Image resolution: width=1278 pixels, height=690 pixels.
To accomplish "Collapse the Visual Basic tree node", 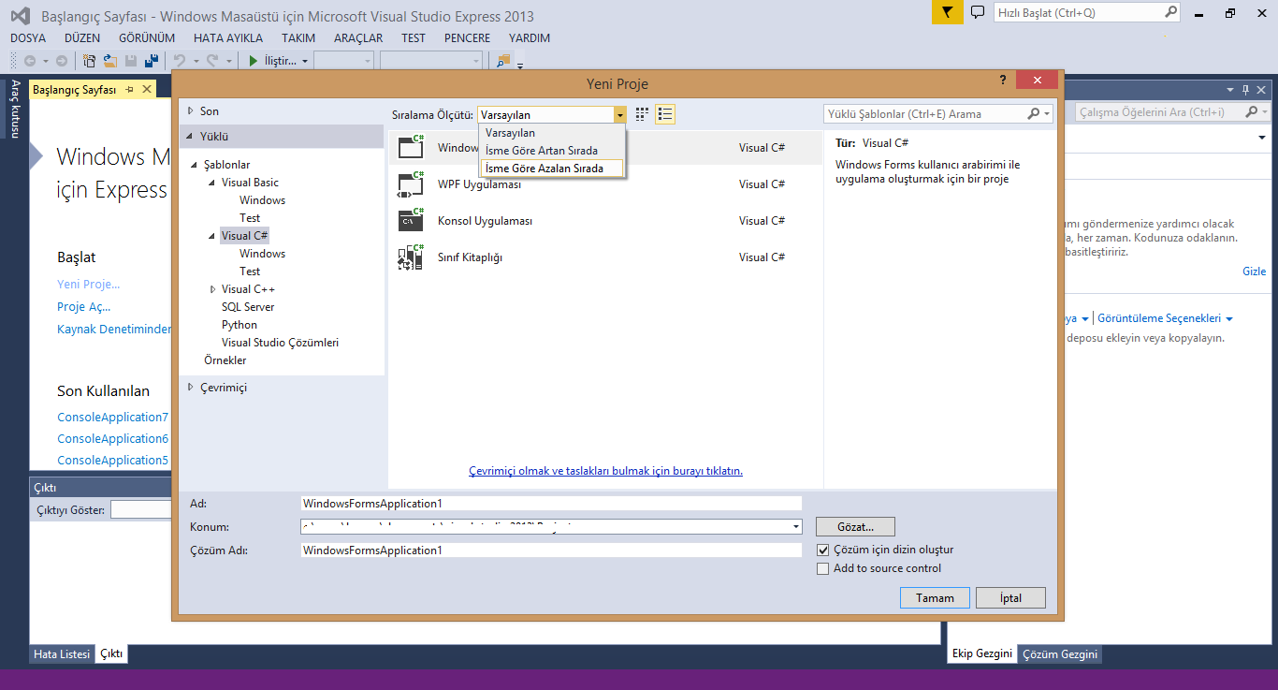I will click(x=213, y=183).
